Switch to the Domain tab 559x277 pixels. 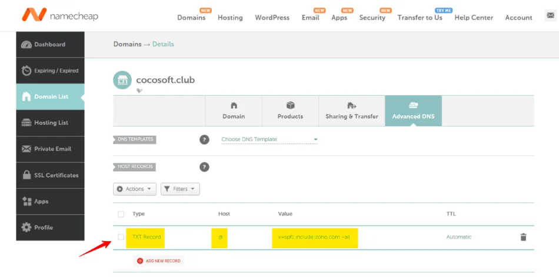pos(234,111)
